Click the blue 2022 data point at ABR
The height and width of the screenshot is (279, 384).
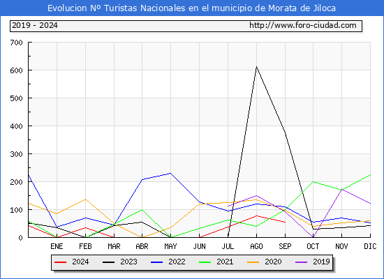tap(142, 180)
